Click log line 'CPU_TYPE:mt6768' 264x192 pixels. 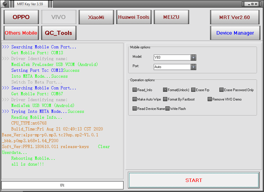(x=29, y=123)
